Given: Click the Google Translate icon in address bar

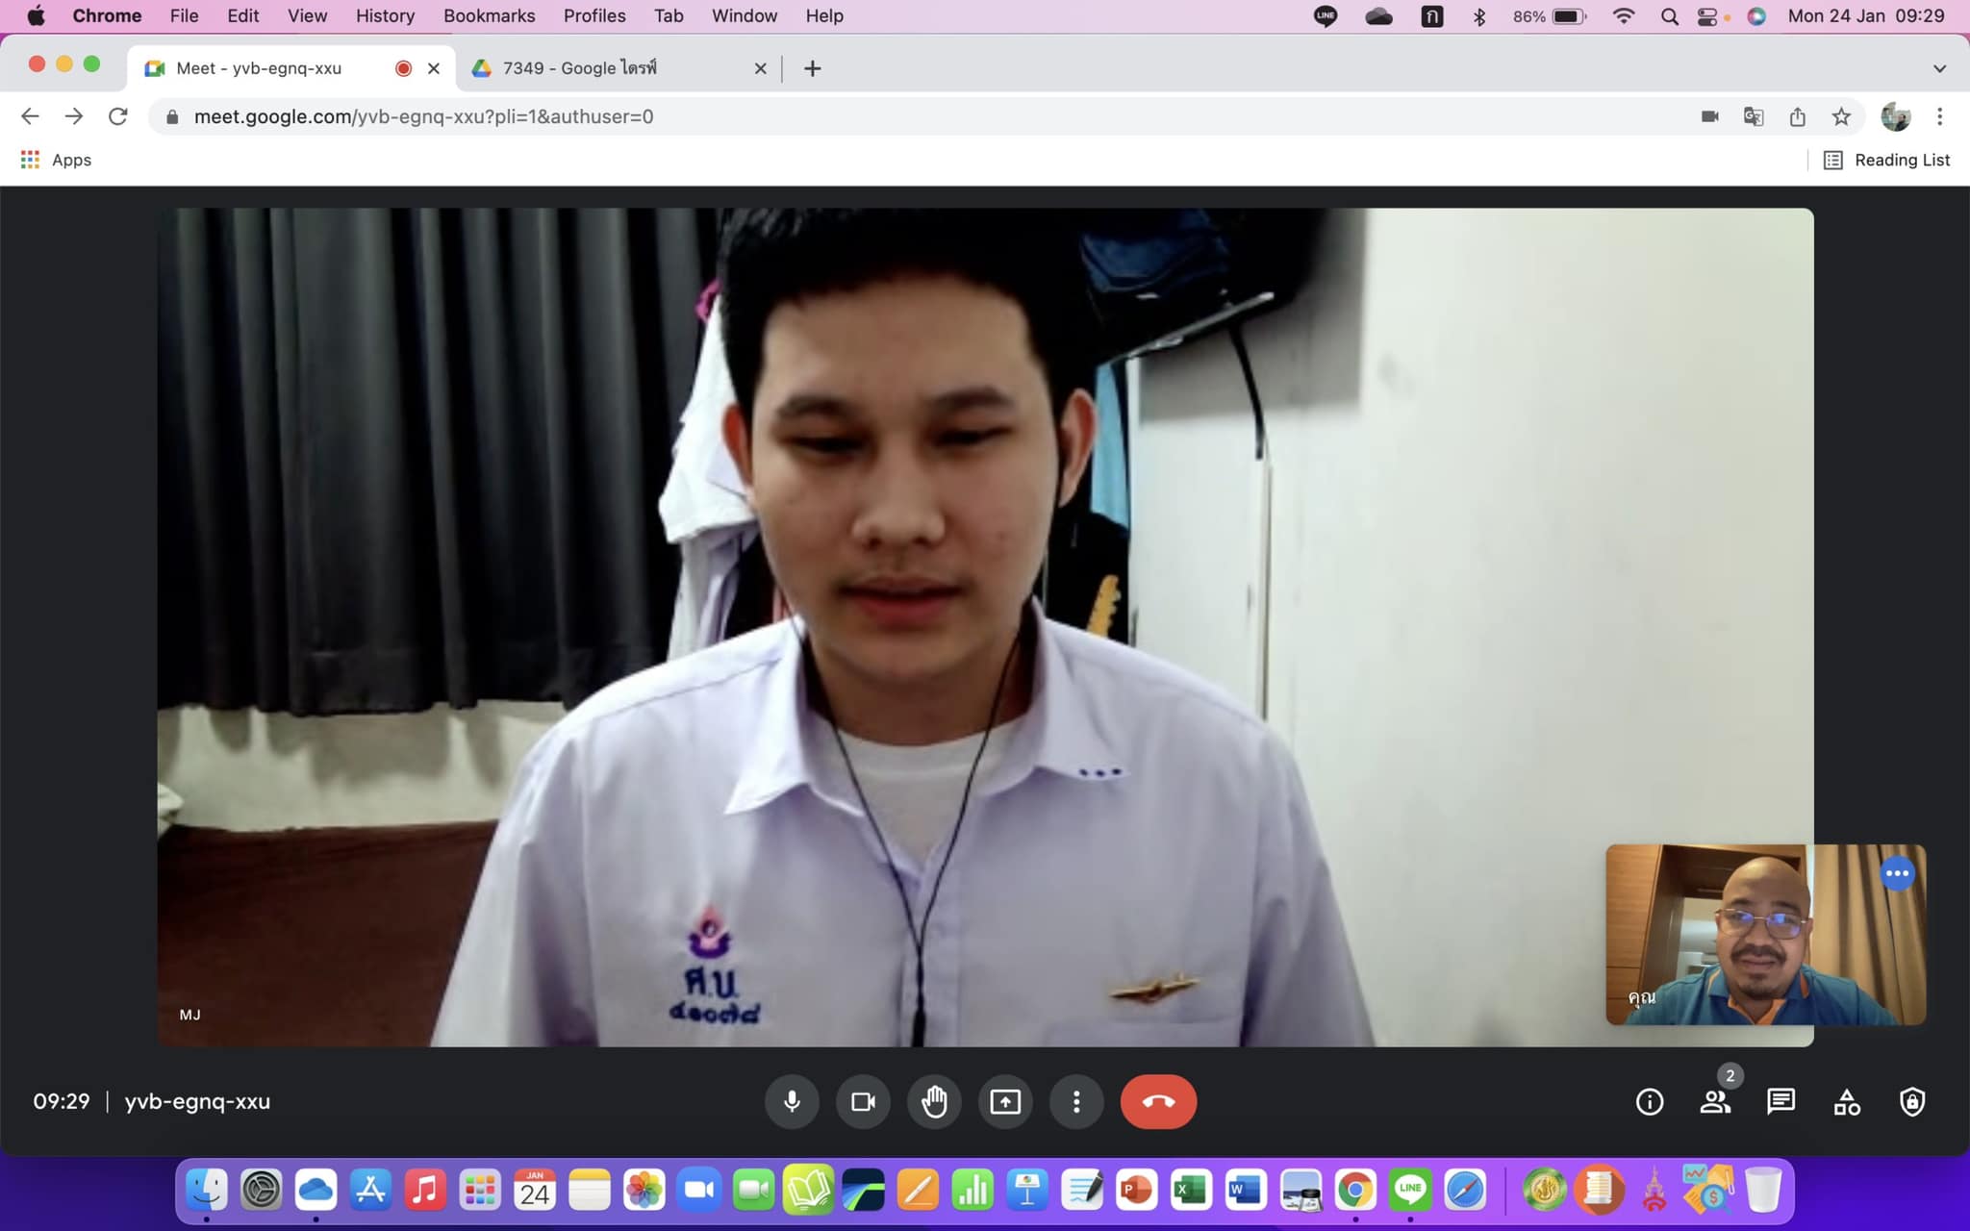Looking at the screenshot, I should (x=1754, y=116).
